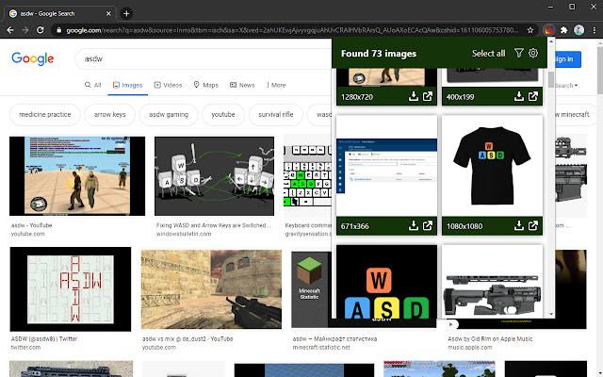Reload the page
Screen dimensions: 603x377
coord(40,30)
